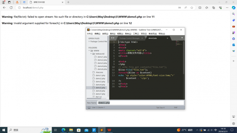Open a new Edge tab with plus button
Viewport: 237px width, 133px height.
[68, 2]
